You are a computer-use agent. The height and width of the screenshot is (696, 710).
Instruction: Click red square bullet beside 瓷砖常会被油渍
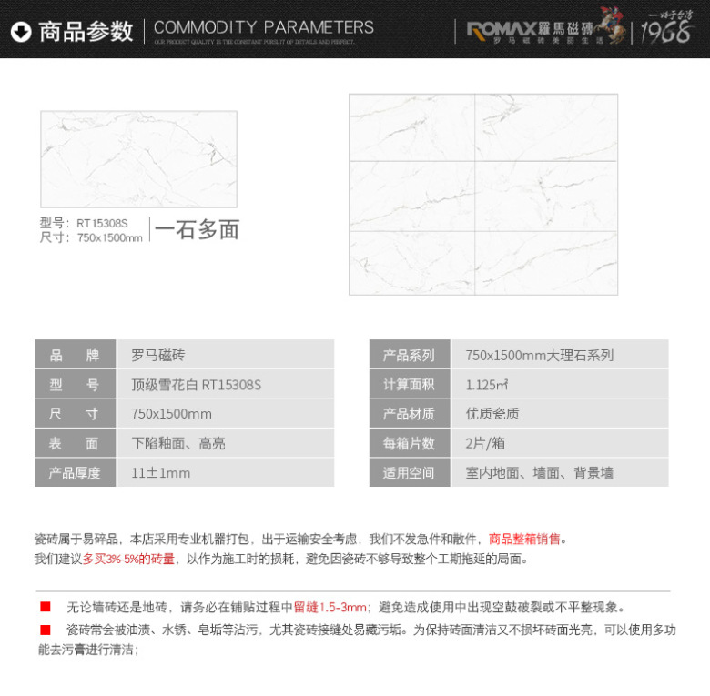click(x=45, y=630)
